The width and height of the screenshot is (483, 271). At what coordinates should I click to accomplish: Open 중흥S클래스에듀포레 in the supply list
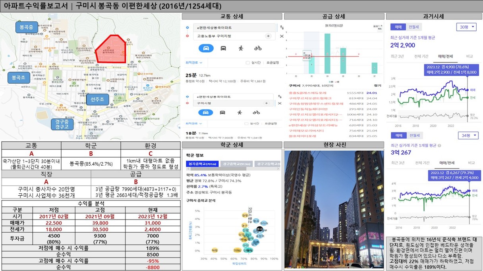pos(307,93)
